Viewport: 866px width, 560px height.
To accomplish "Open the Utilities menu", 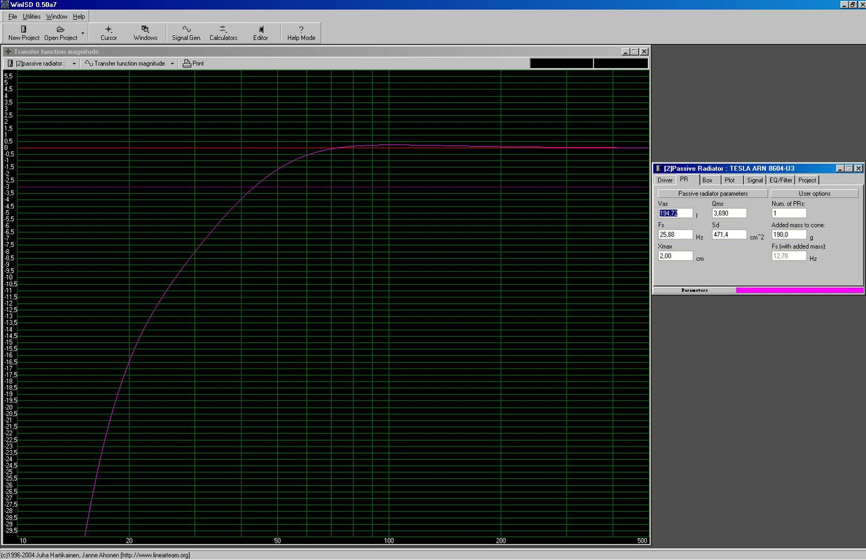I will [32, 16].
